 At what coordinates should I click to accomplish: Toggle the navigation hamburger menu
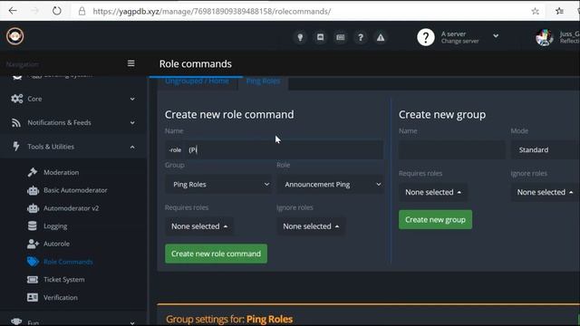click(130, 63)
